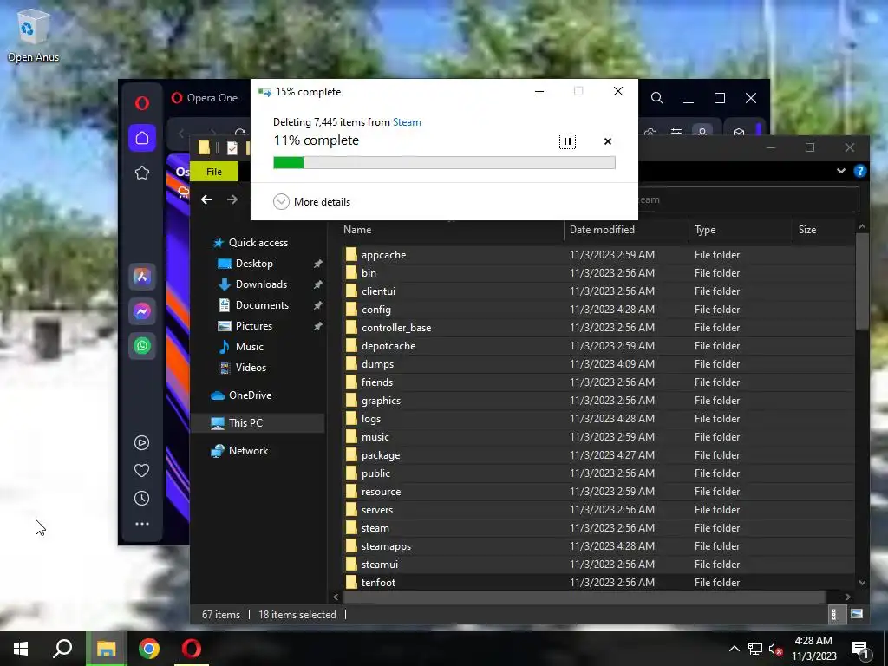The image size is (888, 666).
Task: Open Messenger in Opera sidebar
Action: tap(142, 311)
